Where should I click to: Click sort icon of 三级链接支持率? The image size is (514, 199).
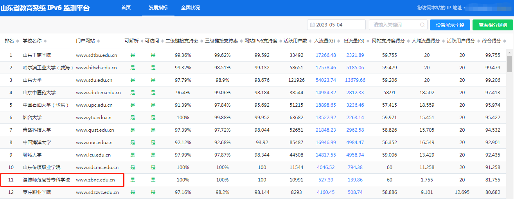[x=241, y=41]
